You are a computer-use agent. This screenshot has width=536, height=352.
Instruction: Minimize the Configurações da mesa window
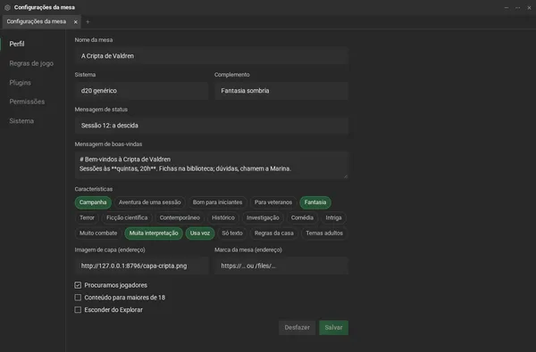(507, 7)
